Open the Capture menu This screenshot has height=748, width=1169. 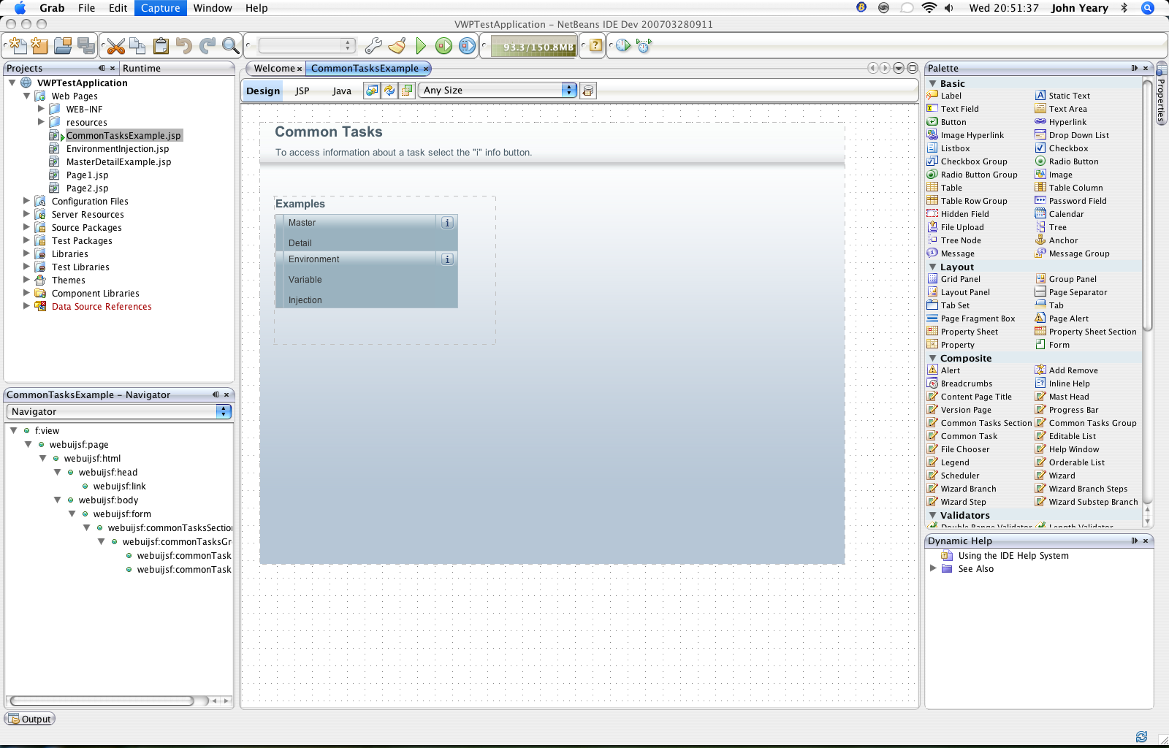tap(160, 8)
